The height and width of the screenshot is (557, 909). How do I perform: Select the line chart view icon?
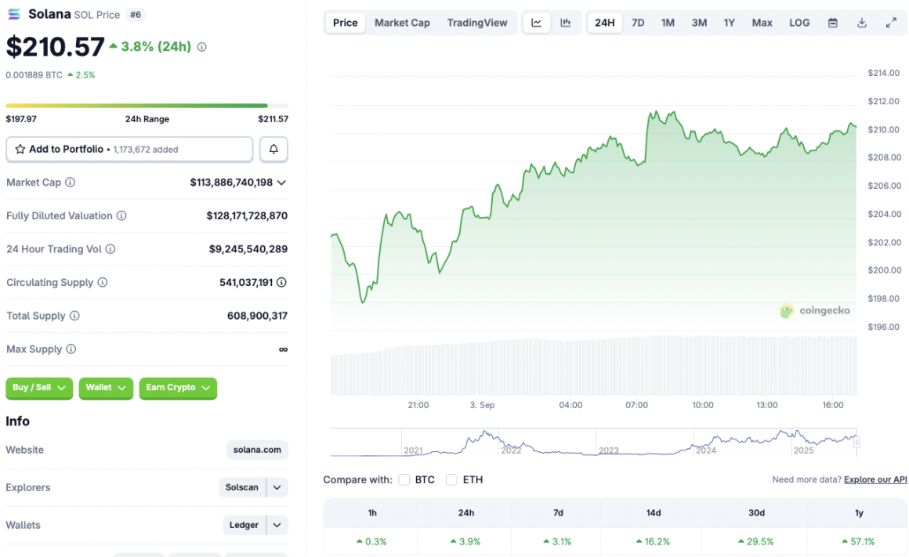(x=538, y=23)
